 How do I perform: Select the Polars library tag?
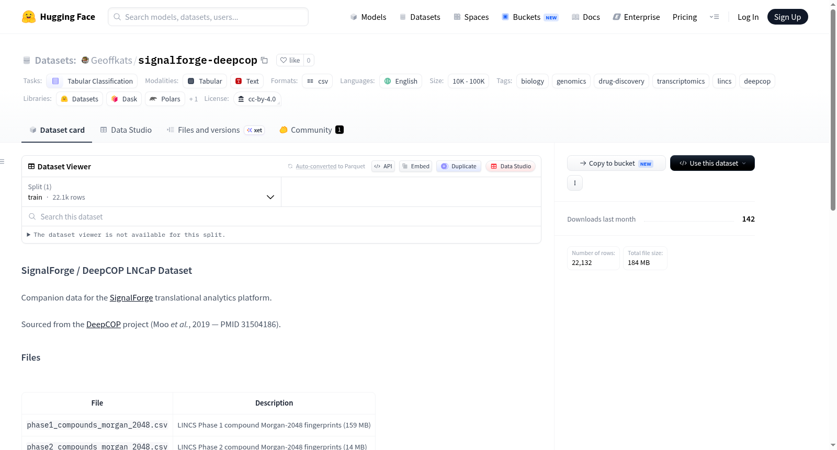[165, 99]
